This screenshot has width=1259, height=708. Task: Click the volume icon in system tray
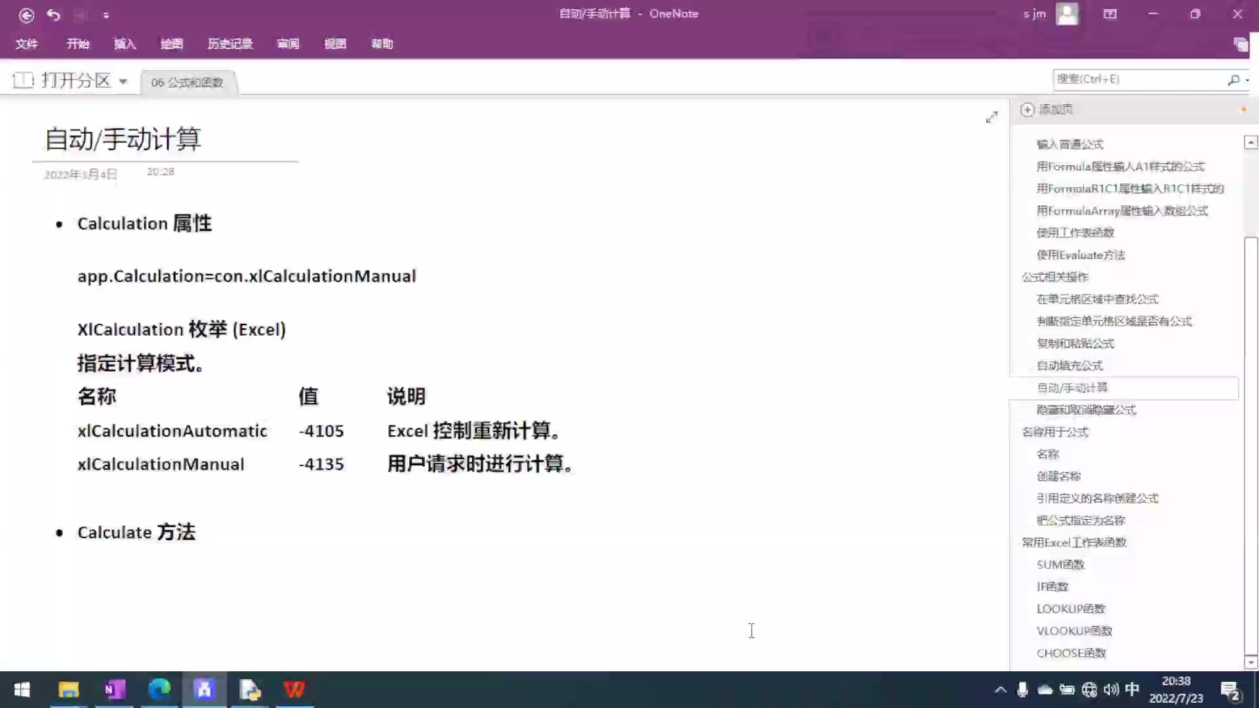[1111, 689]
